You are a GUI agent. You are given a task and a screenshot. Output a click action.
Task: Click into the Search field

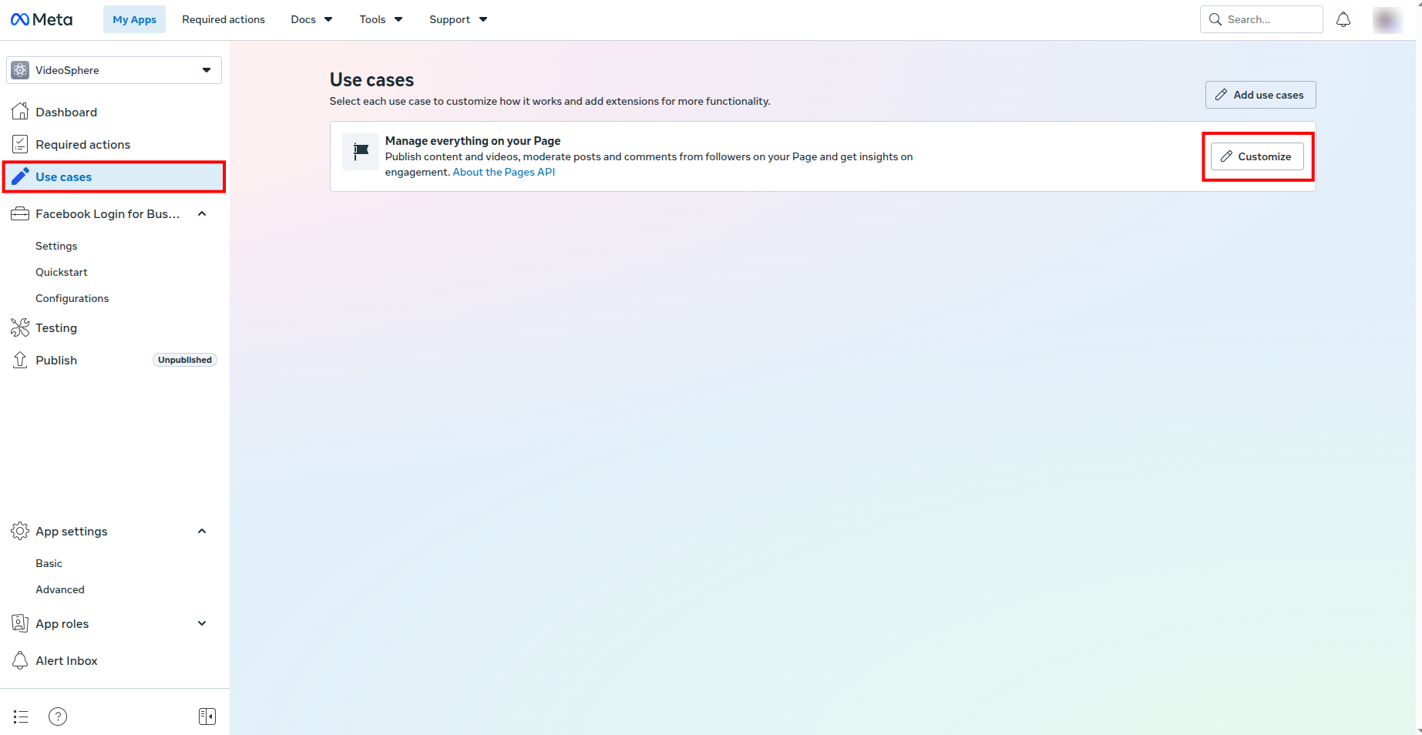tap(1261, 19)
